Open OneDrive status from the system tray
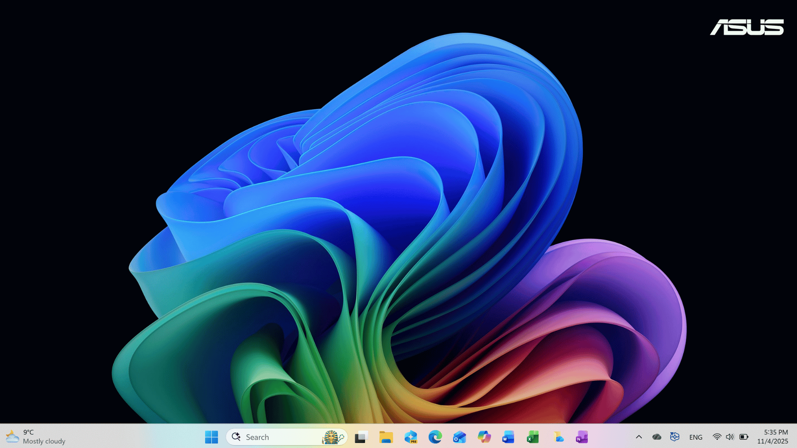 point(657,437)
